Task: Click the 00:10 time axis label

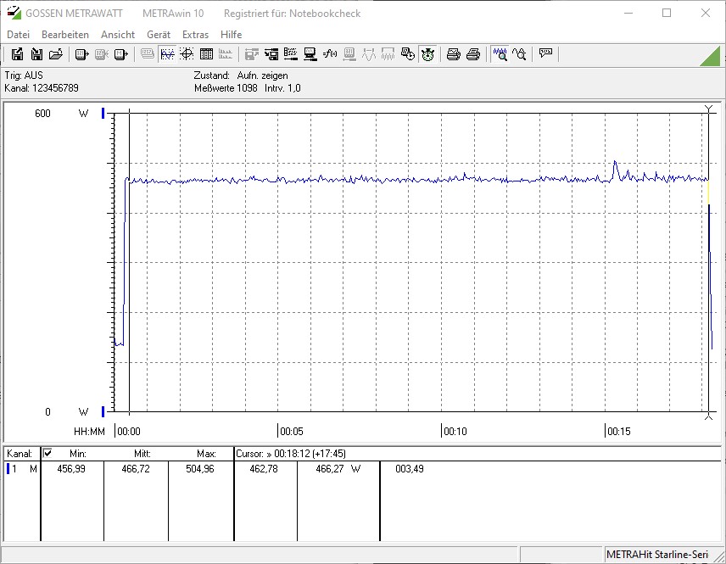Action: [455, 432]
